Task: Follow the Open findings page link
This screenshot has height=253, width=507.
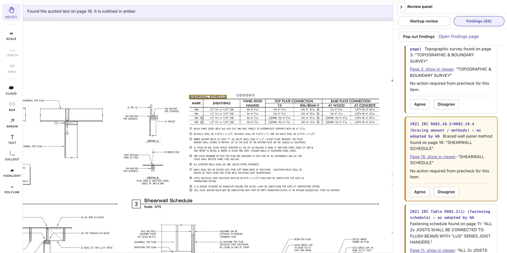Action: (x=459, y=36)
